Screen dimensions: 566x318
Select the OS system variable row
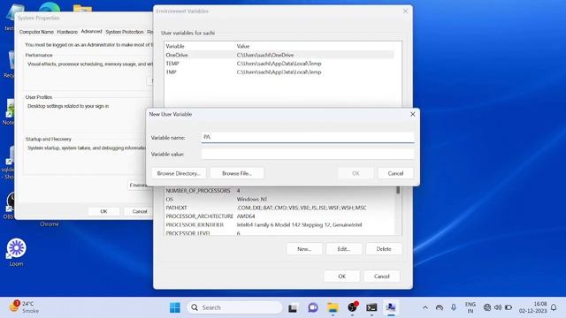[279, 199]
